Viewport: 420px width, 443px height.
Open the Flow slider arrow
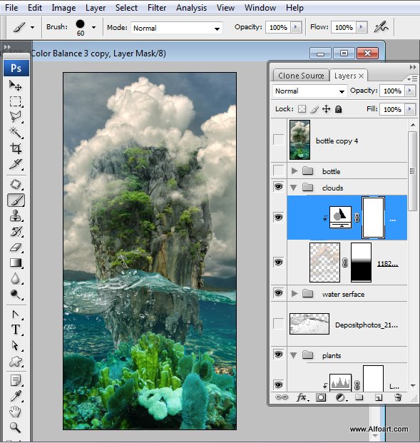[x=362, y=27]
